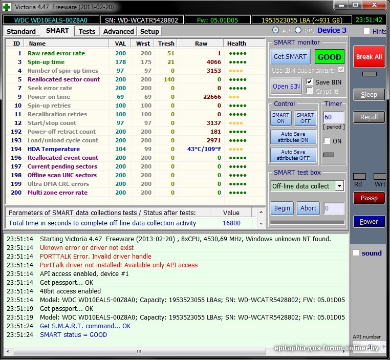Enable the timer ON checkbox
Image resolution: width=390 pixels, height=360 pixels.
click(327, 141)
